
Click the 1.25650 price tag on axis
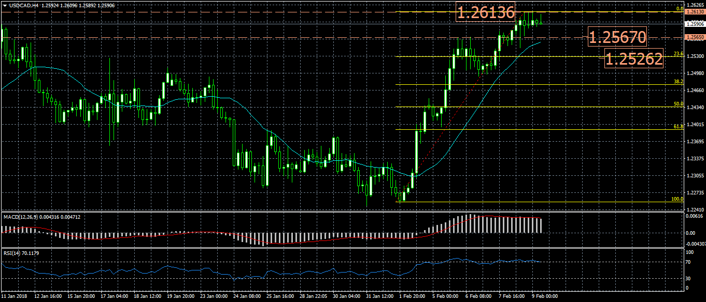click(x=694, y=37)
